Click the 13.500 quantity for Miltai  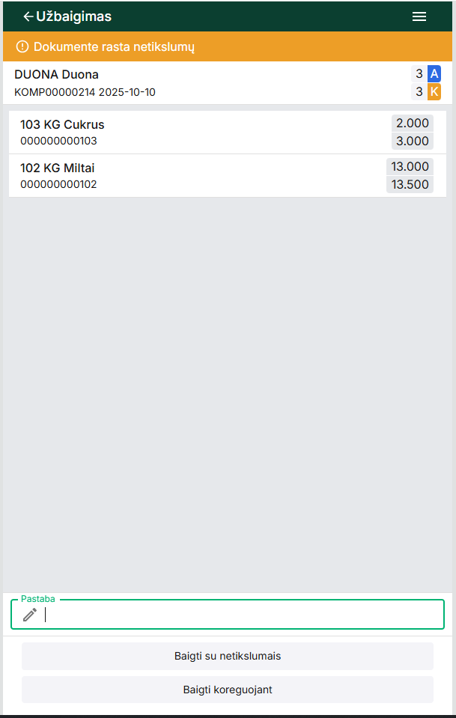tap(410, 185)
